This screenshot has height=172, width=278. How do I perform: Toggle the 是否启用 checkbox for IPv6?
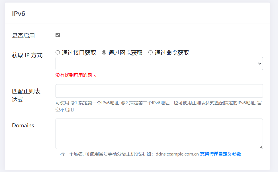tap(58, 35)
